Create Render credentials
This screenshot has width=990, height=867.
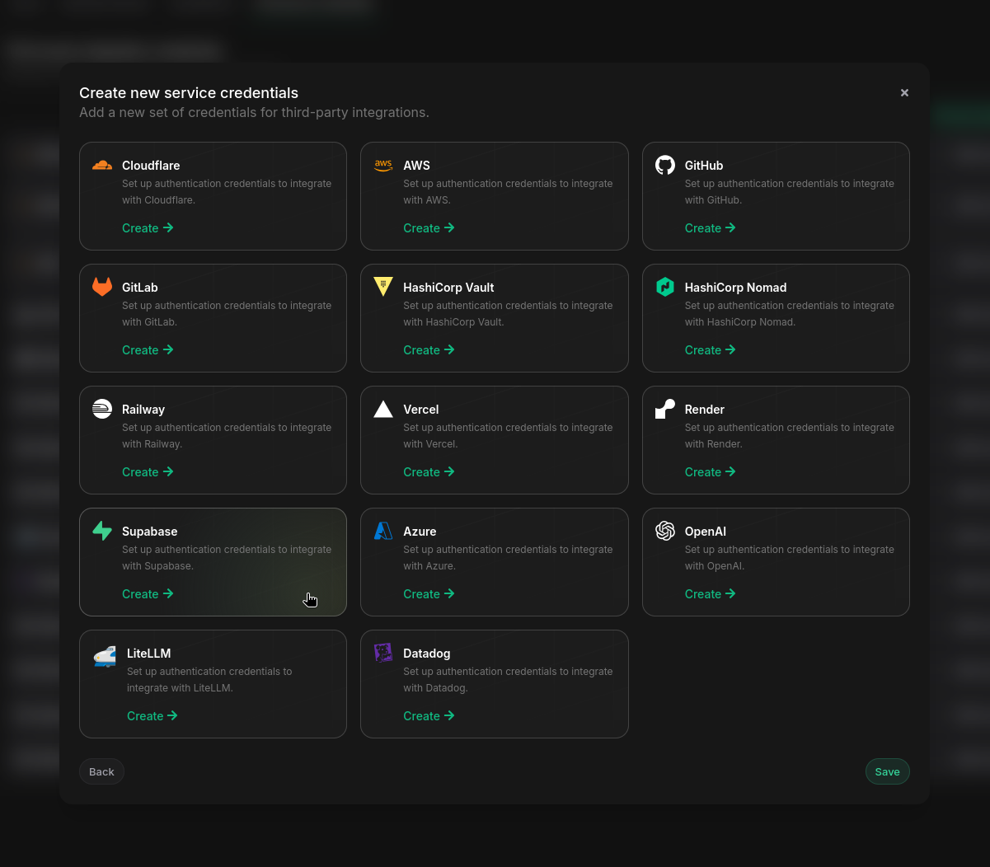711,472
